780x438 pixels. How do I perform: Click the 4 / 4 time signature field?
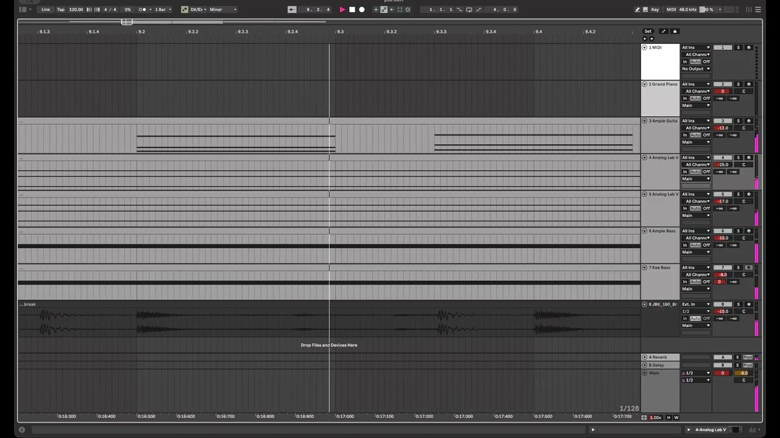pyautogui.click(x=110, y=10)
